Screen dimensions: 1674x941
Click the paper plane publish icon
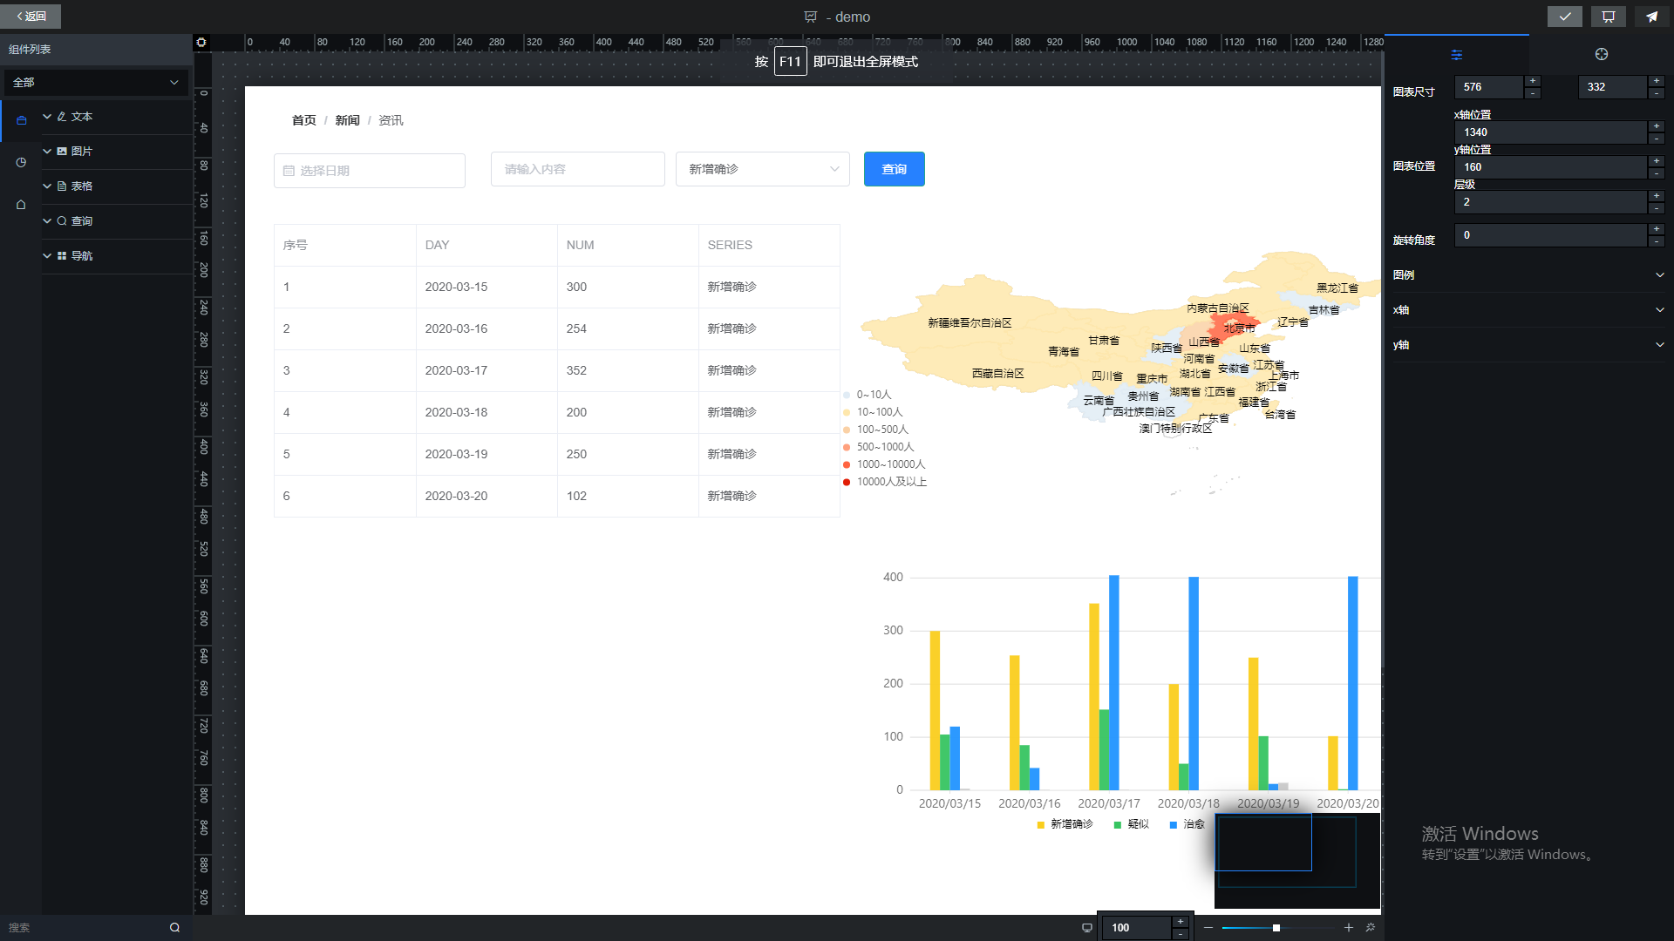tap(1651, 17)
